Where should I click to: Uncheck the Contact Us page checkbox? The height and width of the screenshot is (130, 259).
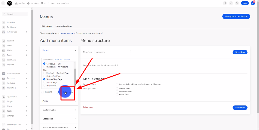tap(44, 64)
